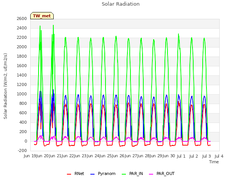Click the Jun 25 x-axis date label

(x=106, y=156)
